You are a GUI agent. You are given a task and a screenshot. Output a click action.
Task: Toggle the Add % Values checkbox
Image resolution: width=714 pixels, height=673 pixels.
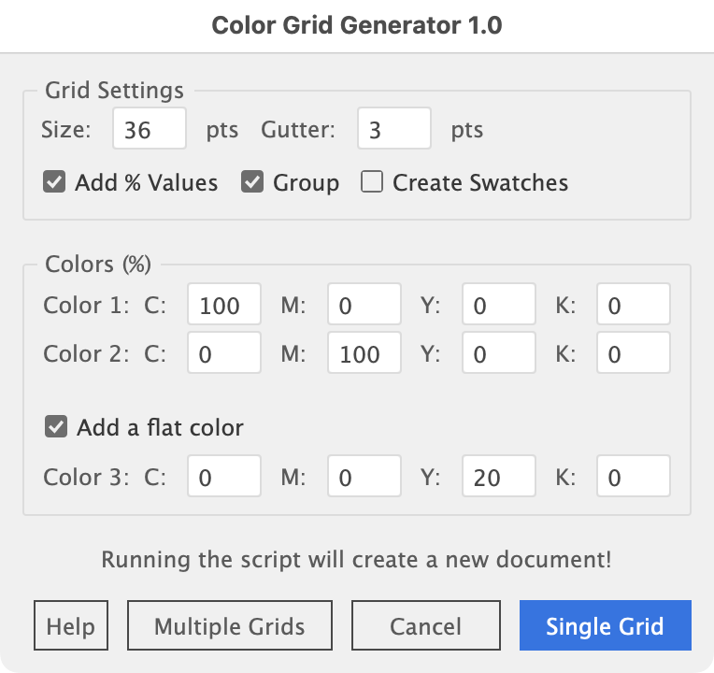(x=54, y=181)
